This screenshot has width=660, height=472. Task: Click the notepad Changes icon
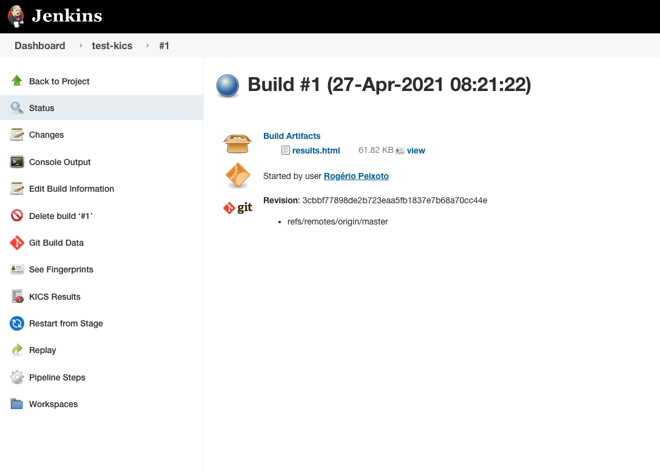(17, 134)
